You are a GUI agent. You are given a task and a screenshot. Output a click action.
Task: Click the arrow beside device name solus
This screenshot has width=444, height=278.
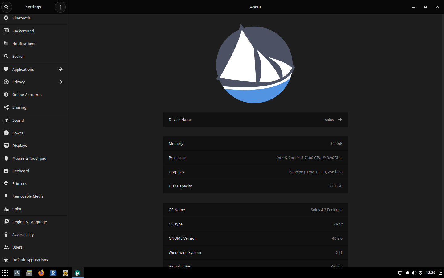click(x=340, y=120)
